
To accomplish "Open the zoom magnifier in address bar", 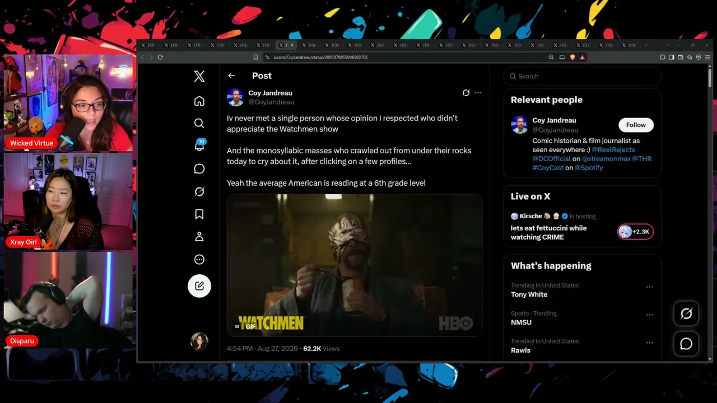I will tap(551, 57).
